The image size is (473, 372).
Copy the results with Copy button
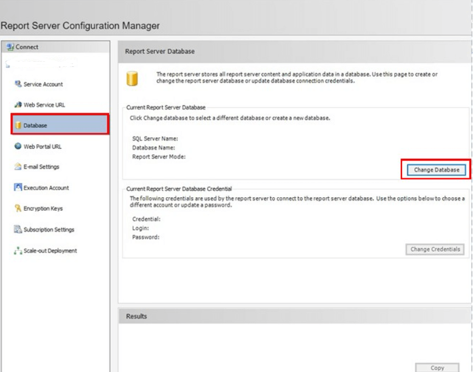pyautogui.click(x=437, y=367)
